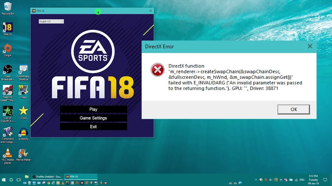Click FIFA 18 icon in quick launch
332x186 pixels.
[x=82, y=183]
